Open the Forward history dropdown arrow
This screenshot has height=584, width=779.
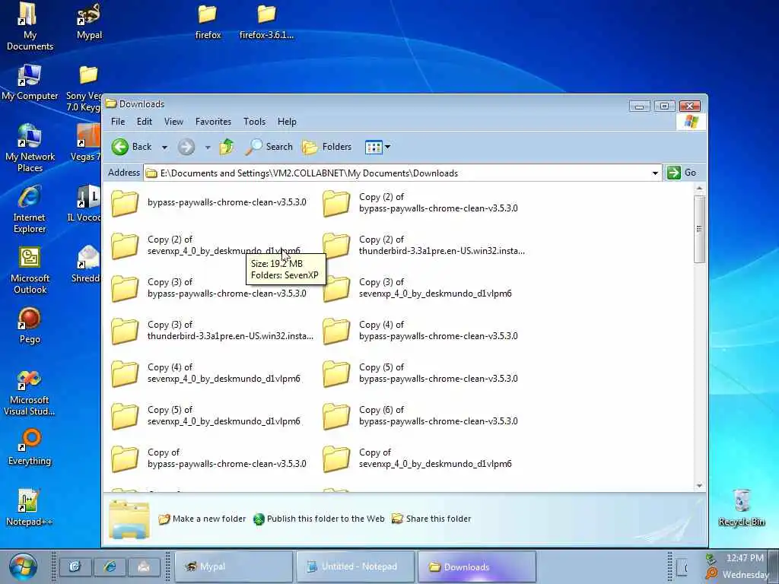208,148
